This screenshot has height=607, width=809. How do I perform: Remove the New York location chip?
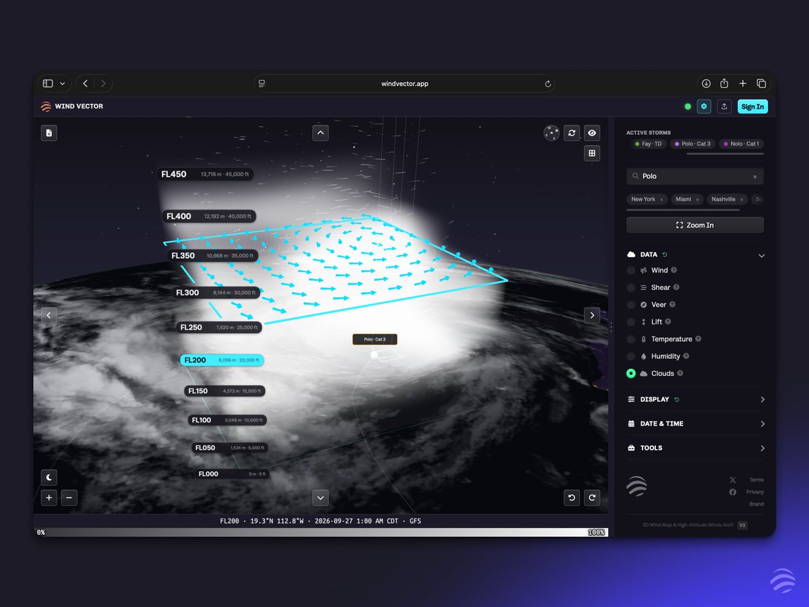pyautogui.click(x=661, y=200)
